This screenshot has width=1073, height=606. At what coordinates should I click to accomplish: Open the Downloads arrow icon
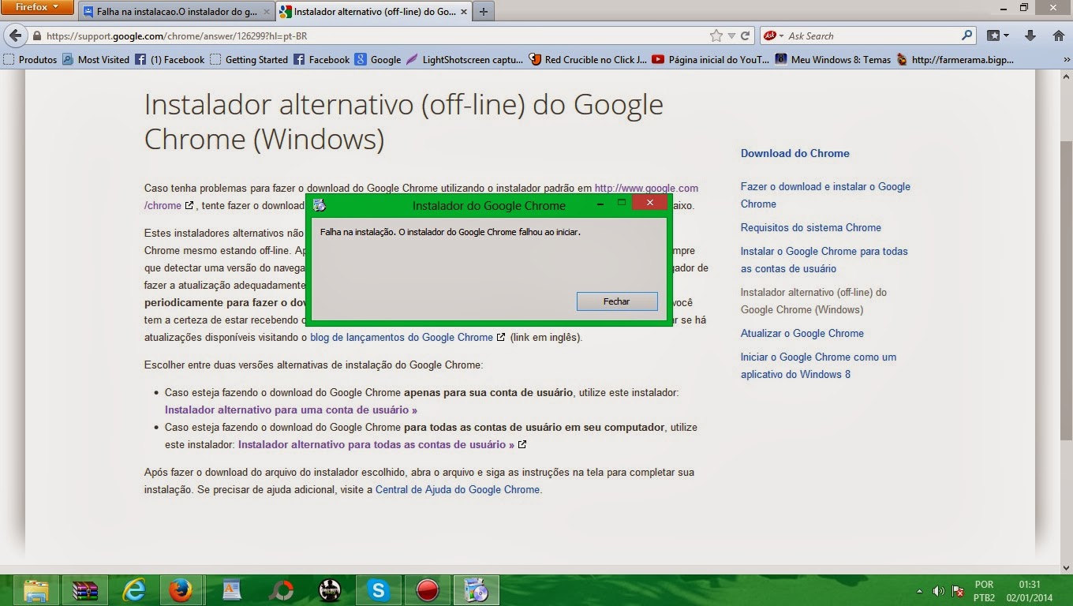(1030, 36)
